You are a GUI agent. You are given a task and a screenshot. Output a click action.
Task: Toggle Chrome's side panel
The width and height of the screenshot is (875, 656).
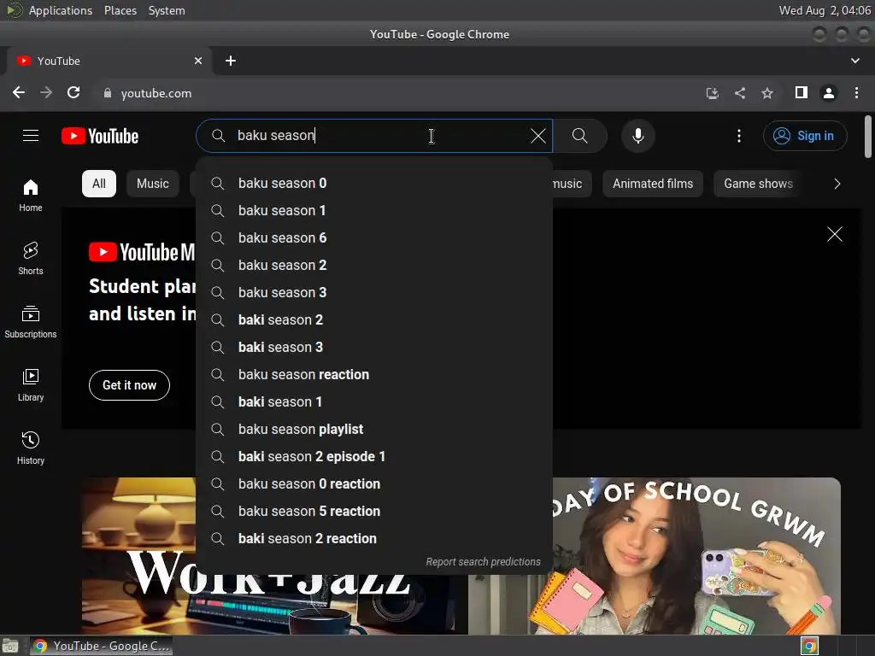tap(802, 92)
